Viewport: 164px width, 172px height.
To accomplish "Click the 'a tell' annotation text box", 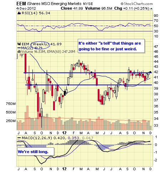I will [111, 46].
